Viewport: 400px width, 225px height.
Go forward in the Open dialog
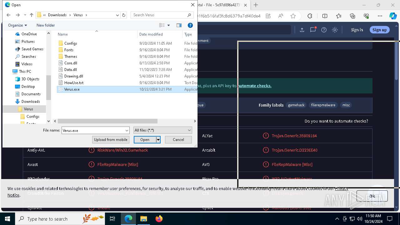17,15
